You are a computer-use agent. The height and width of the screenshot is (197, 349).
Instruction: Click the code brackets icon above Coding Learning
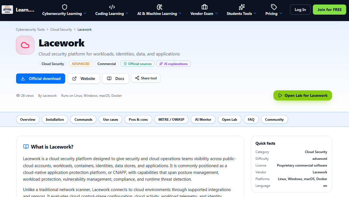click(x=112, y=7)
